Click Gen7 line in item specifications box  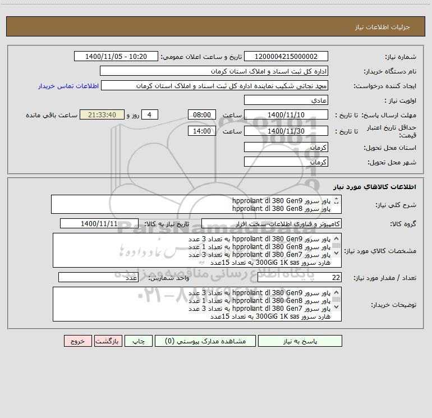point(259,255)
